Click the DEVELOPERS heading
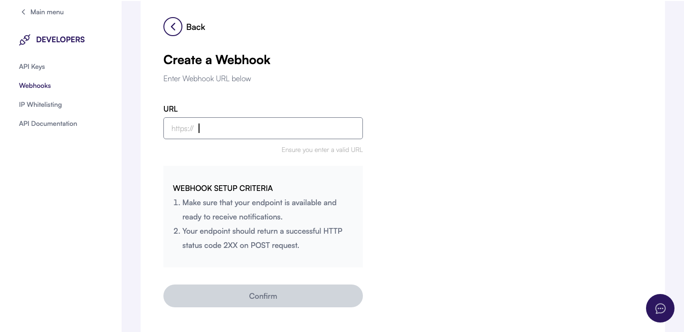The height and width of the screenshot is (332, 684). pyautogui.click(x=60, y=39)
